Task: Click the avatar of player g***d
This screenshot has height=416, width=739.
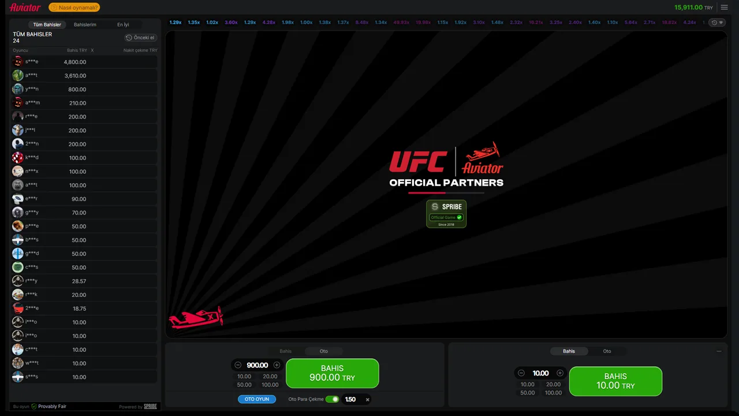Action: tap(18, 254)
